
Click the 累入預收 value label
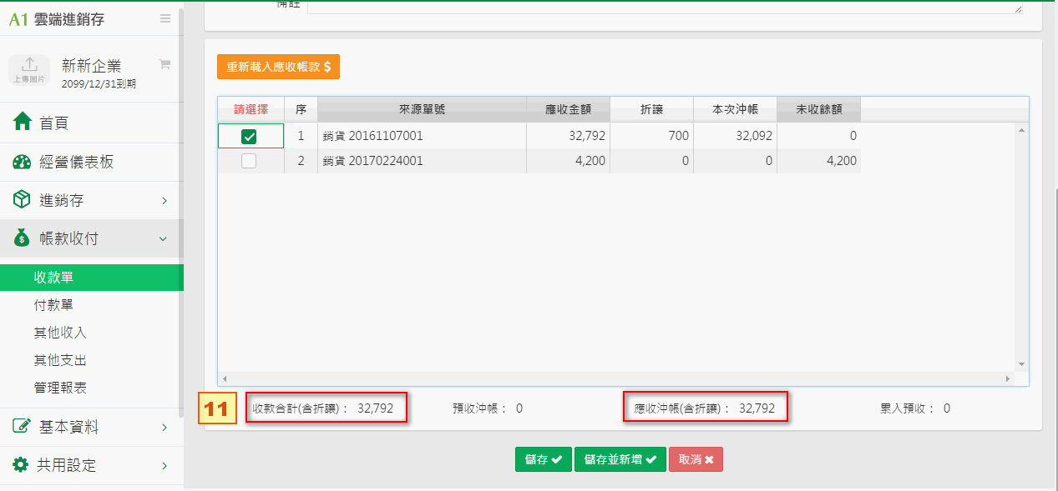pyautogui.click(x=915, y=408)
